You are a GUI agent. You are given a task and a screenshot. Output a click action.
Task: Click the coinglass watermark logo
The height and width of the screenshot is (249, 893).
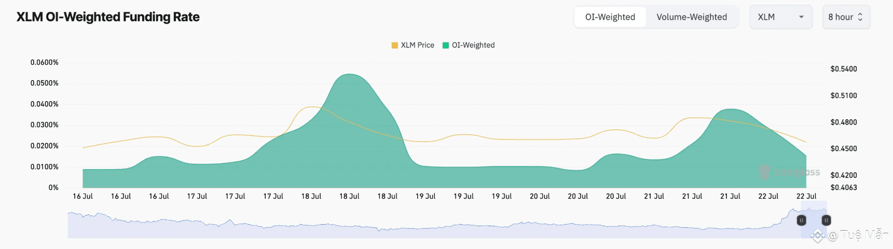(x=789, y=172)
